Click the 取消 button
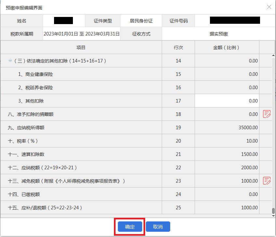The width and height of the screenshot is (276, 237). tap(158, 227)
